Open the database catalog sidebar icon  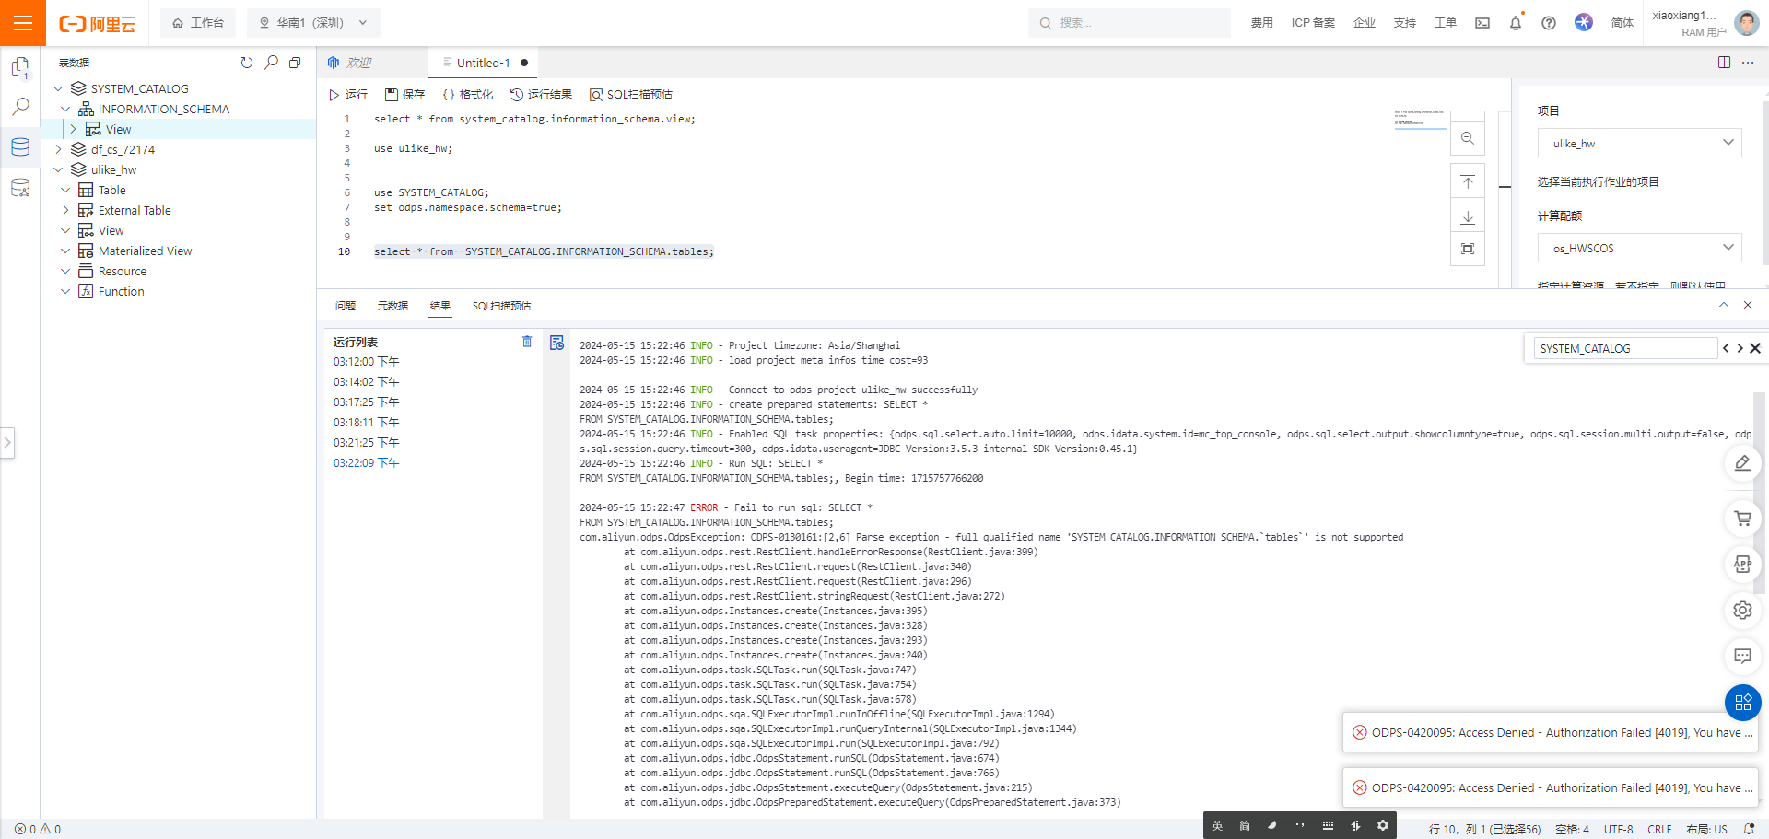coord(20,147)
